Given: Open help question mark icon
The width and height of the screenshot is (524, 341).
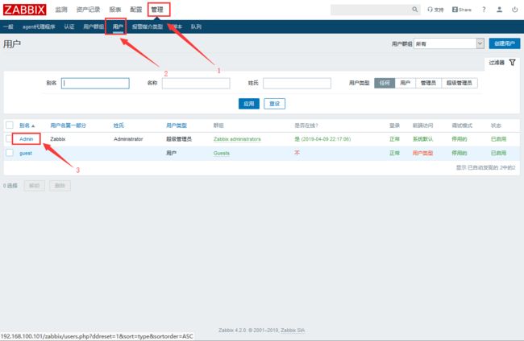Looking at the screenshot, I should pos(484,10).
